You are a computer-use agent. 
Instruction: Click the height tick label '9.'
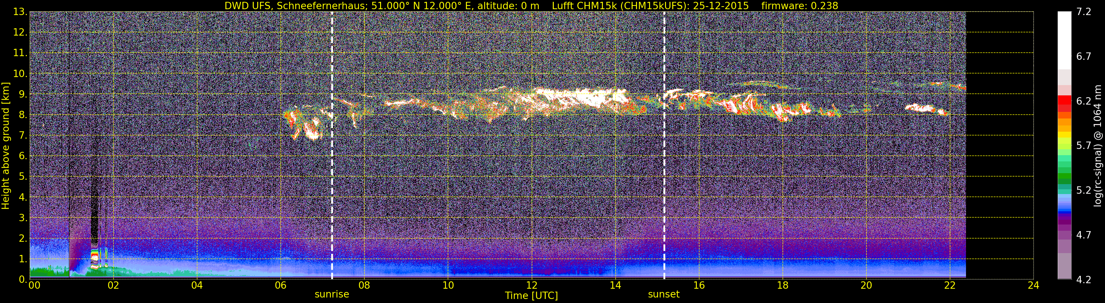(22, 94)
